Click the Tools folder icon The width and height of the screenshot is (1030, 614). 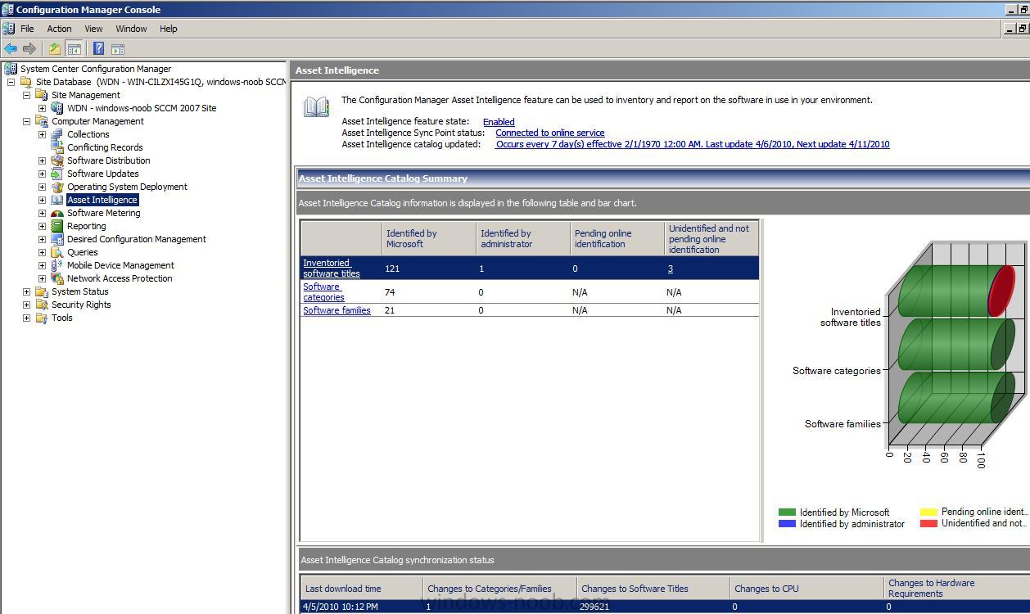[x=42, y=318]
